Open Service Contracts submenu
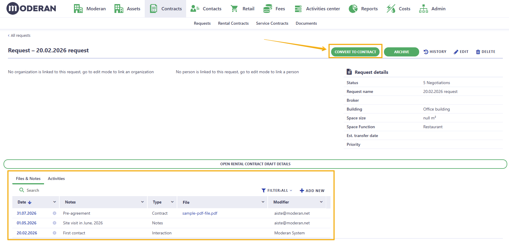Image resolution: width=509 pixels, height=242 pixels. [272, 23]
